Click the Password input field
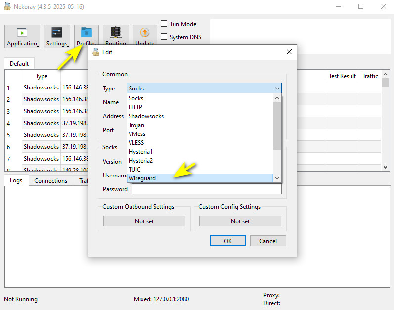Image resolution: width=394 pixels, height=310 pixels. [x=207, y=189]
